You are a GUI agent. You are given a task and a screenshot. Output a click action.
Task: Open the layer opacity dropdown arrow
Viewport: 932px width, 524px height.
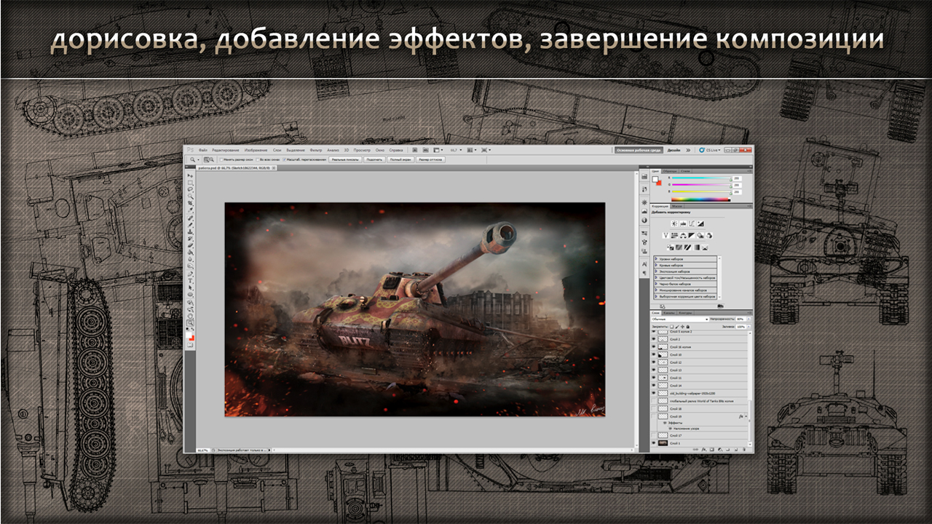[x=749, y=319]
